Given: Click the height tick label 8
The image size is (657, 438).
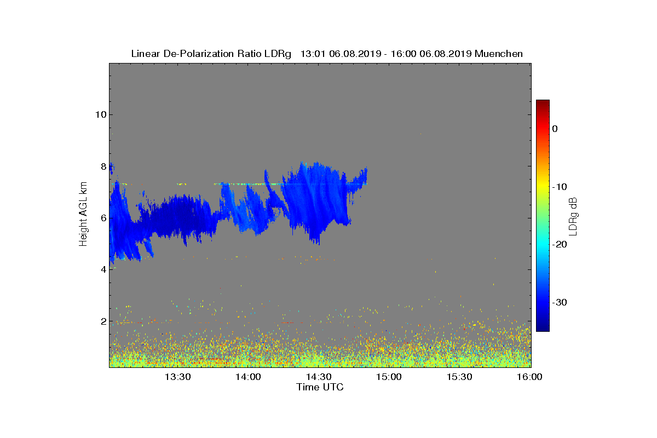Looking at the screenshot, I should tap(102, 166).
